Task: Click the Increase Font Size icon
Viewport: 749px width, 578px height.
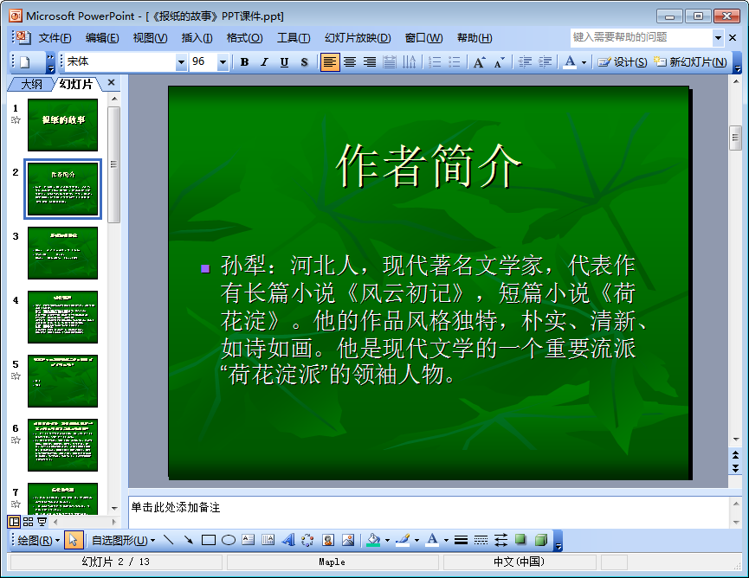Action: [x=479, y=61]
